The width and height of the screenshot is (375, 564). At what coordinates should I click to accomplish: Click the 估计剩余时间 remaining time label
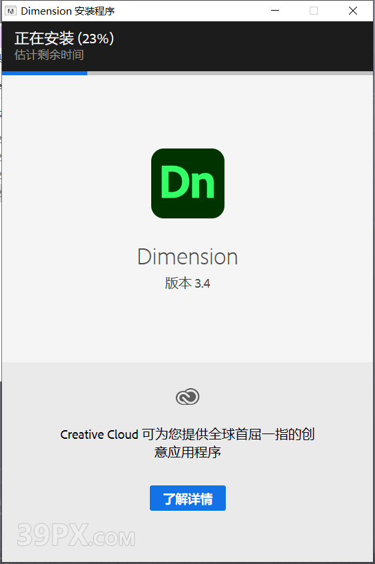point(49,55)
